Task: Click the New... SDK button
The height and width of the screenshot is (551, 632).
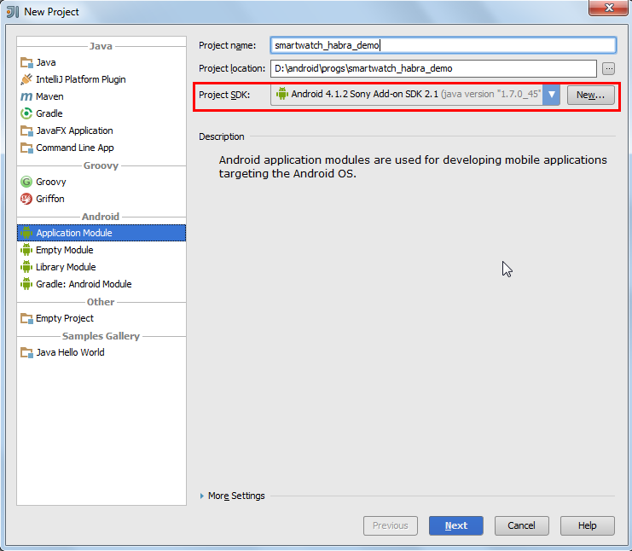Action: [591, 96]
